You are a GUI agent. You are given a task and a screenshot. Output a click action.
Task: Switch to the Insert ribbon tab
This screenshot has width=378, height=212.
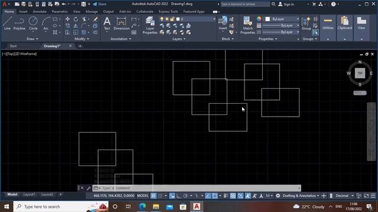click(x=23, y=12)
